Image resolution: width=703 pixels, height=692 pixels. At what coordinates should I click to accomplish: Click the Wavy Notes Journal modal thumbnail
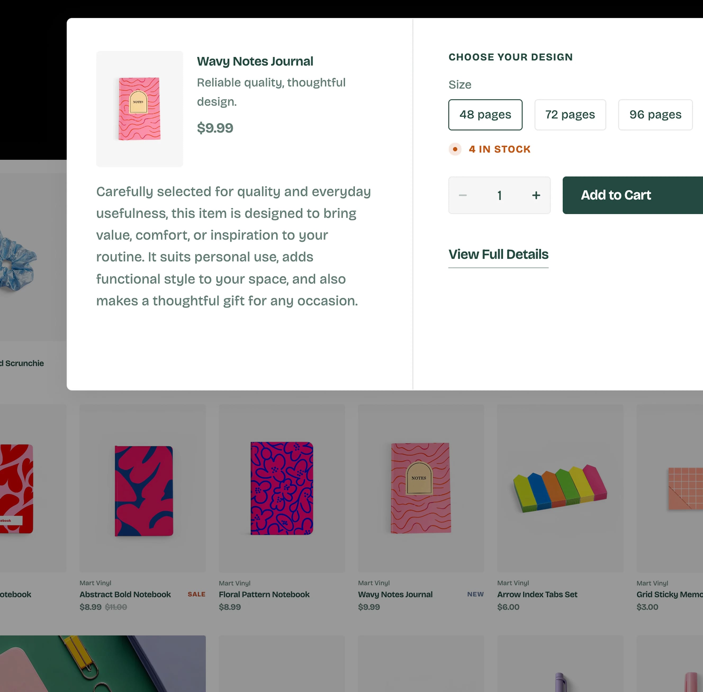140,109
